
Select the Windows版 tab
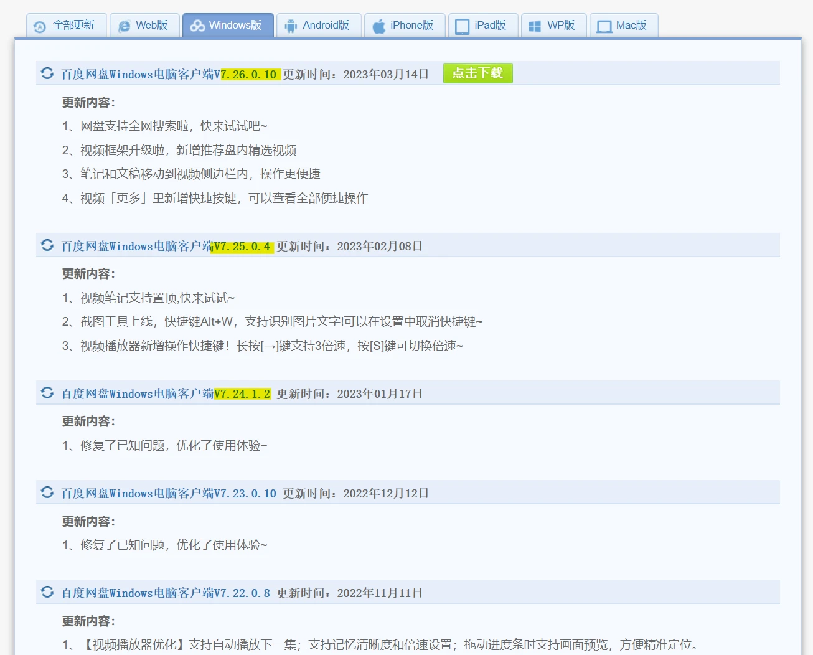pos(228,26)
